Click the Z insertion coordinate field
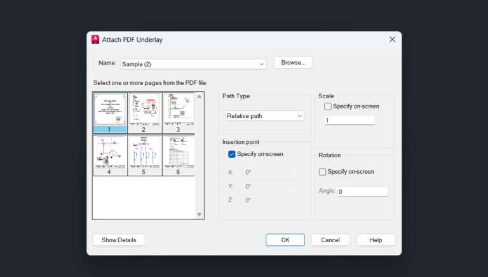Image resolution: width=488 pixels, height=277 pixels. pyautogui.click(x=269, y=200)
